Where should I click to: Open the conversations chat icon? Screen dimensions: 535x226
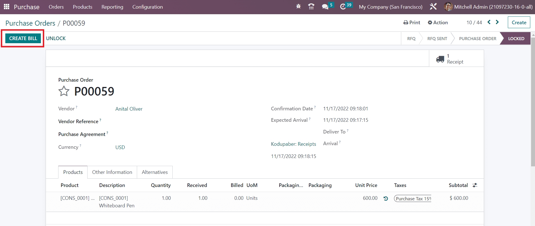325,7
